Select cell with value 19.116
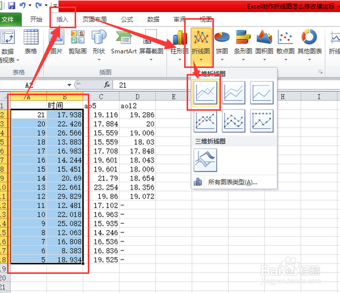This screenshot has width=340, height=293. click(101, 114)
